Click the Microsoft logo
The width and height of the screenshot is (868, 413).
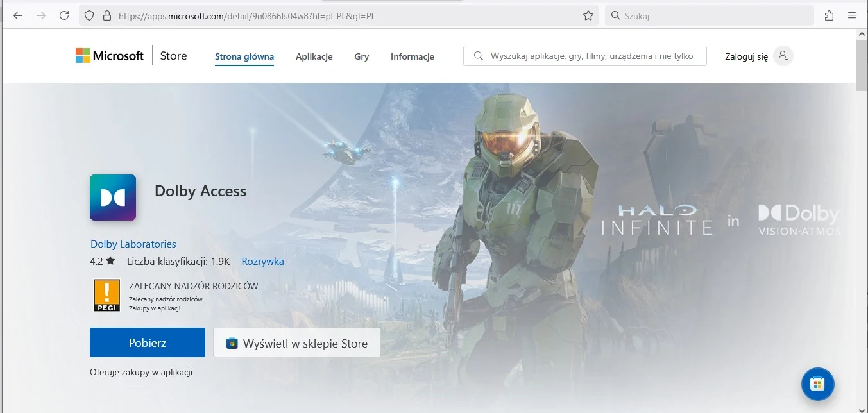tap(110, 56)
